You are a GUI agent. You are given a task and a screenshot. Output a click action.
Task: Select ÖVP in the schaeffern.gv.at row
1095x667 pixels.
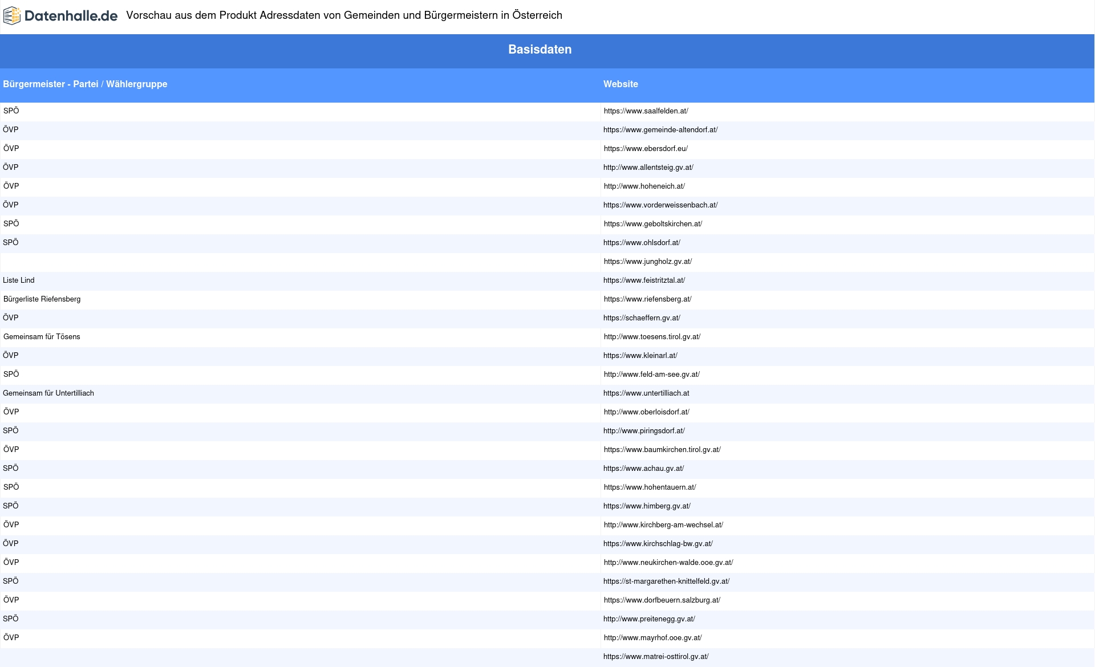11,318
